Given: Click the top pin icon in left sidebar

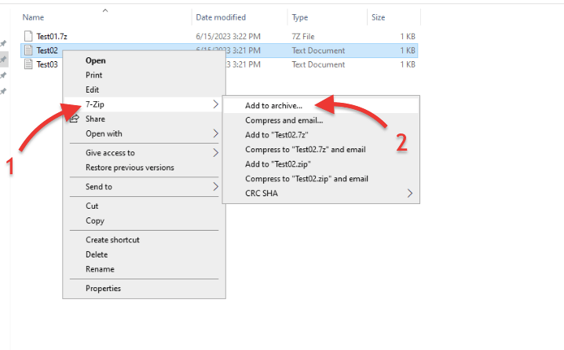Looking at the screenshot, I should (4, 43).
